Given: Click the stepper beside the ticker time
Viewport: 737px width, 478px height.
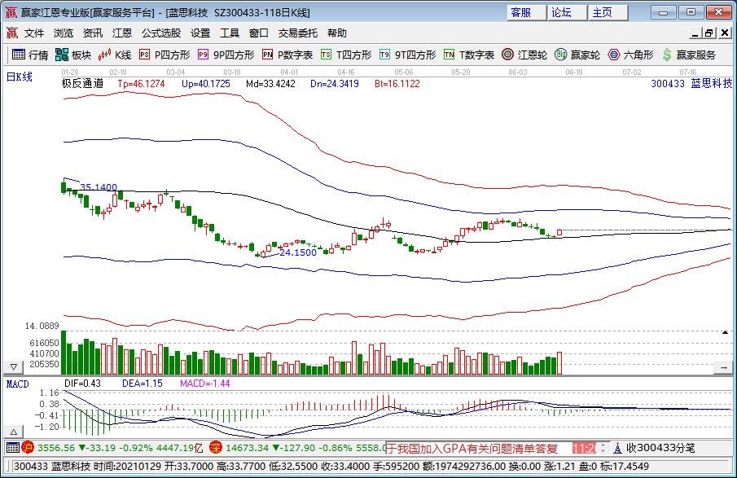Looking at the screenshot, I should click(x=603, y=448).
